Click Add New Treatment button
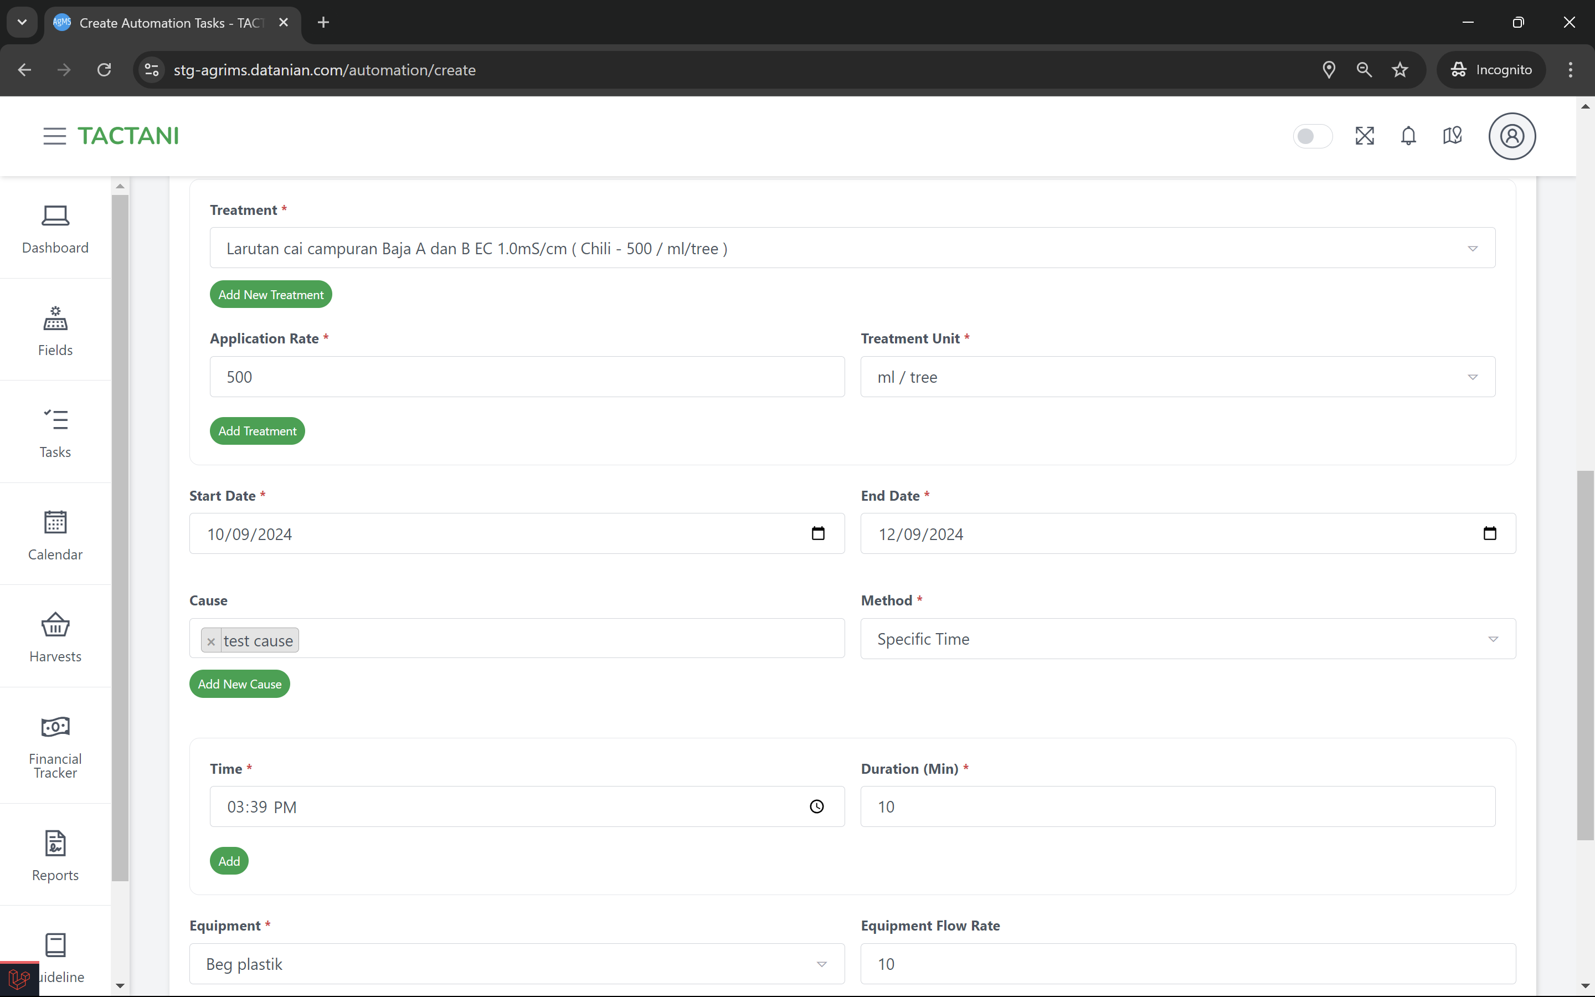 point(271,295)
